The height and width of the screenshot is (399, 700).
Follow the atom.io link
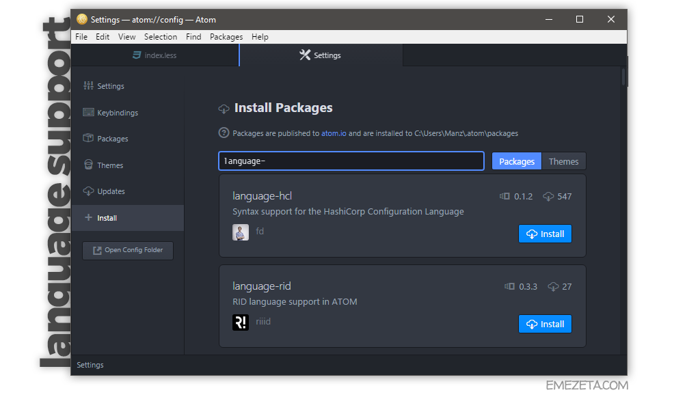pos(334,133)
